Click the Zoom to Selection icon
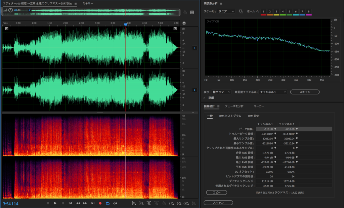Image resolution: width=344 pixels, height=208 pixels. (x=186, y=204)
